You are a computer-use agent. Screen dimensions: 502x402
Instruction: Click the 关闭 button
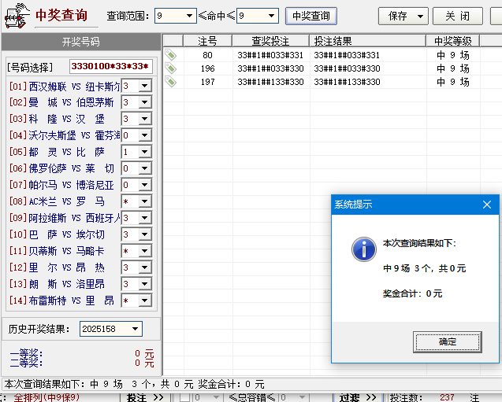point(458,16)
